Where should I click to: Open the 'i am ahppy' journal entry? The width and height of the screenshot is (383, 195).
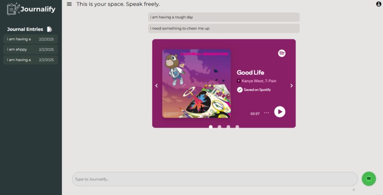(30, 49)
